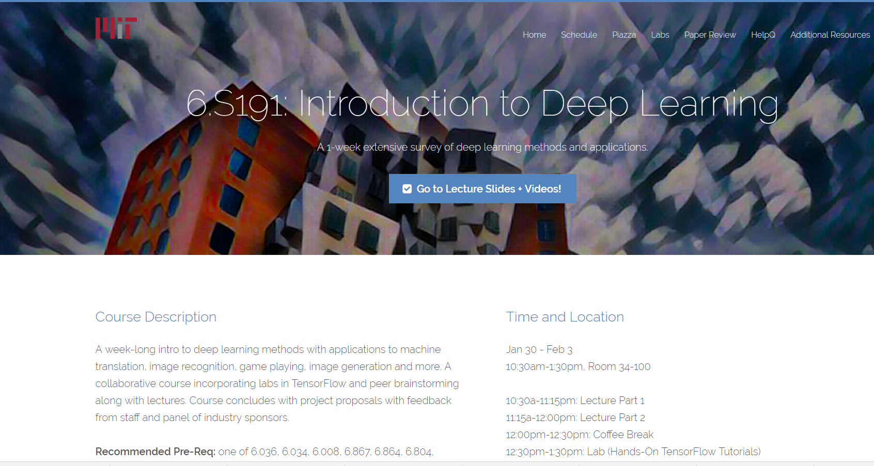Click the 'Room 34-100' time line
The image size is (874, 466).
point(578,366)
